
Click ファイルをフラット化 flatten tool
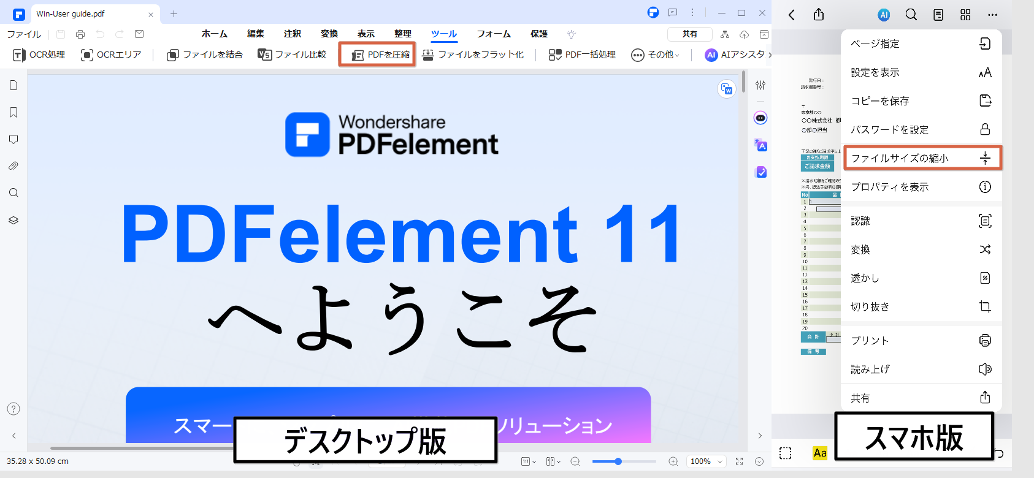tap(473, 55)
